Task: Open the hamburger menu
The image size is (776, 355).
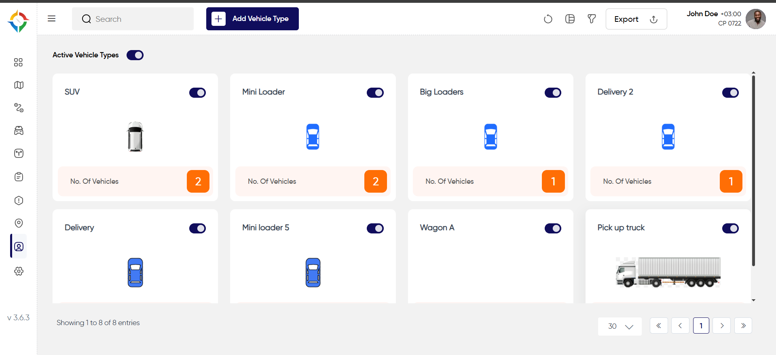Action: (51, 19)
